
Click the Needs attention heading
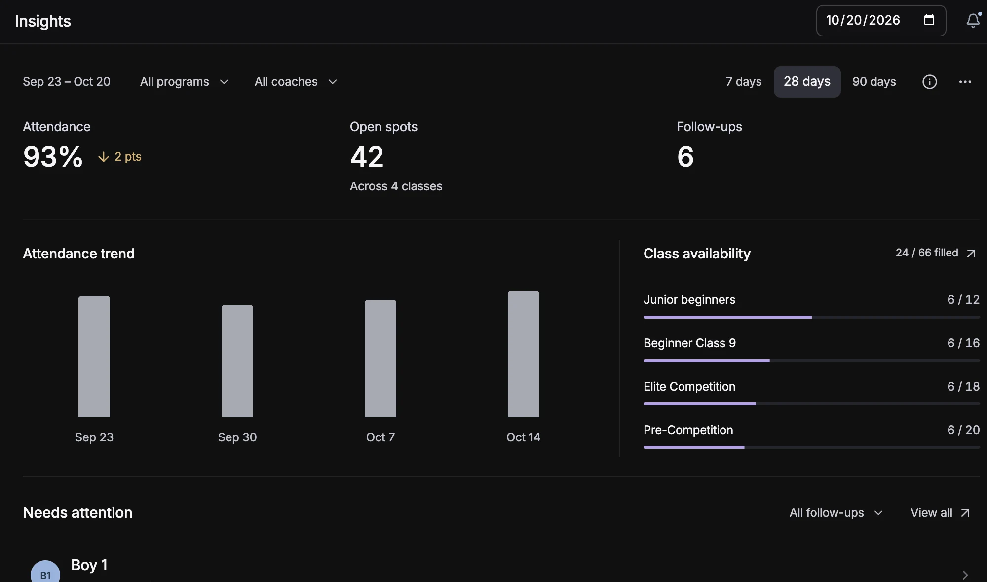tap(77, 513)
